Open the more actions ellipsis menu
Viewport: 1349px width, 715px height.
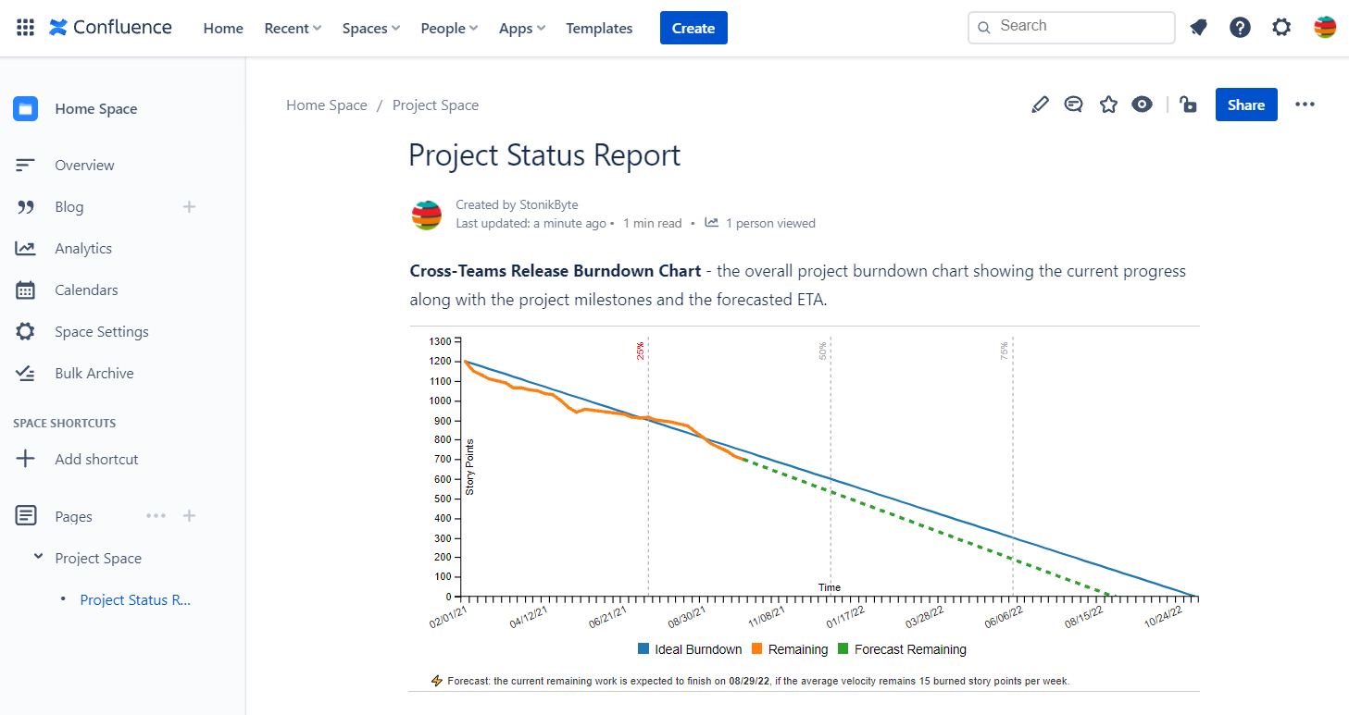click(1305, 105)
